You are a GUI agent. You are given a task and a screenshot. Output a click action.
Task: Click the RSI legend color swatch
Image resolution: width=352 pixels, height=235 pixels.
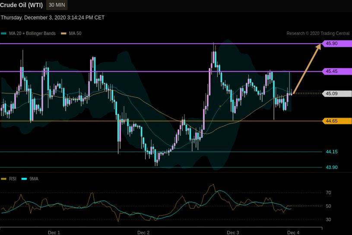pos(3,179)
